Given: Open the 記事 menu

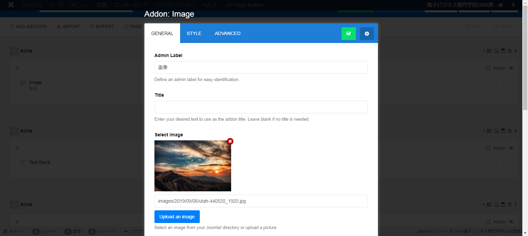Looking at the screenshot, I should [102, 5].
